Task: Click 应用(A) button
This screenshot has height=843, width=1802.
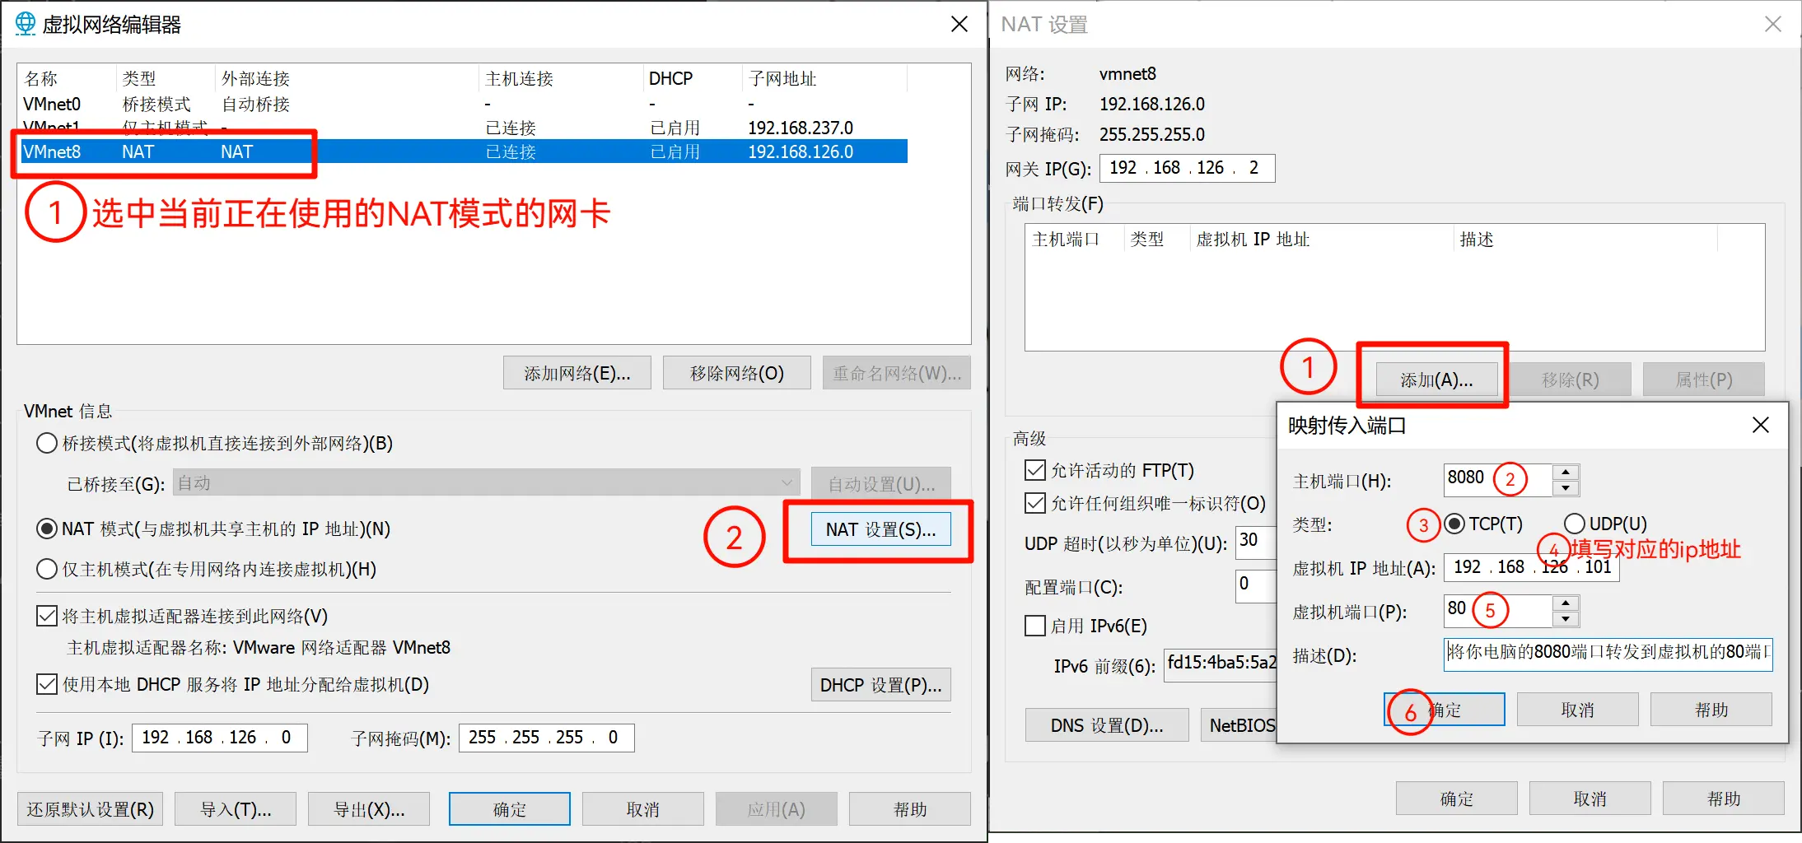Action: coord(777,809)
